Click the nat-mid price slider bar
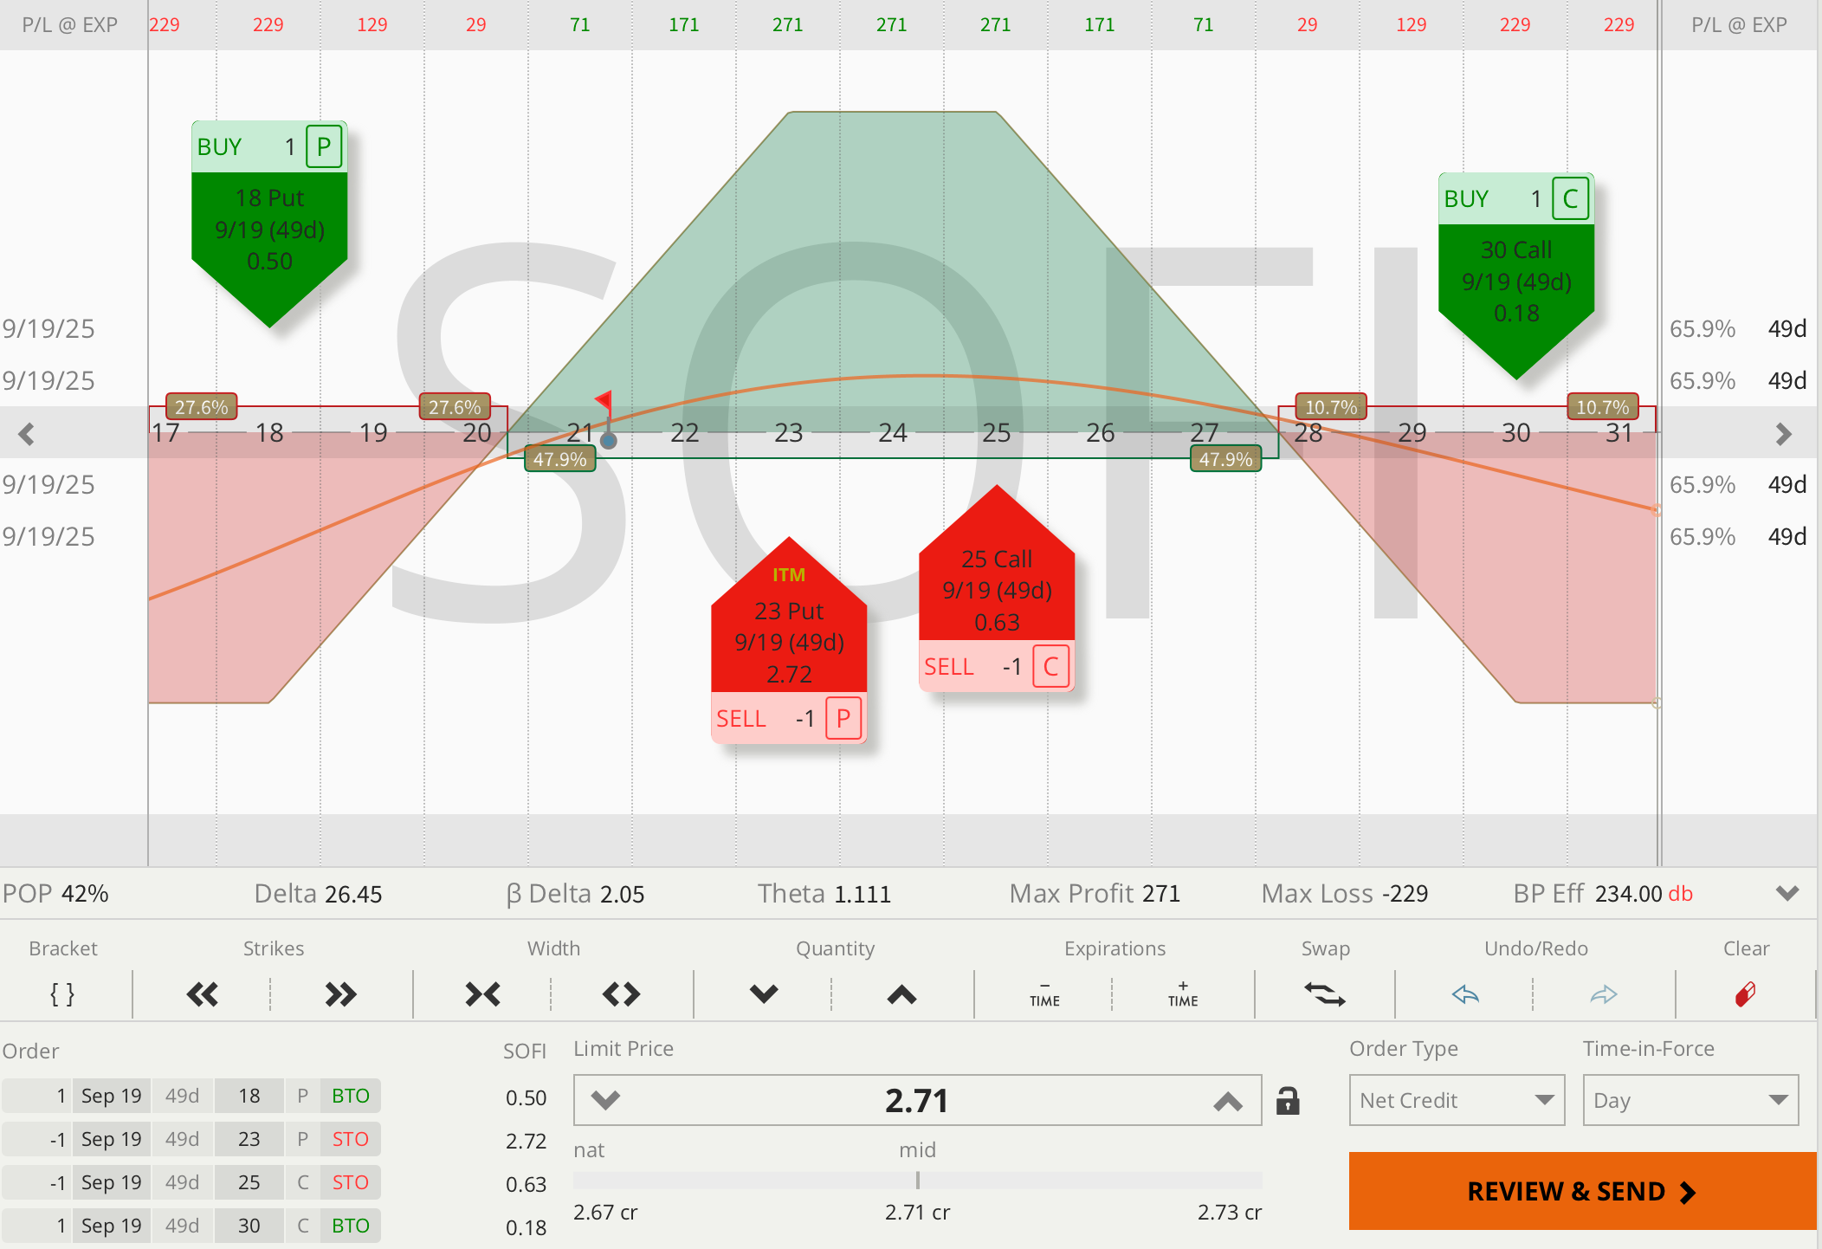 click(917, 1181)
